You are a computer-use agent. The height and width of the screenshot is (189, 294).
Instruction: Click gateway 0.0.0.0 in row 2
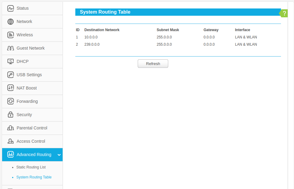pos(209,44)
